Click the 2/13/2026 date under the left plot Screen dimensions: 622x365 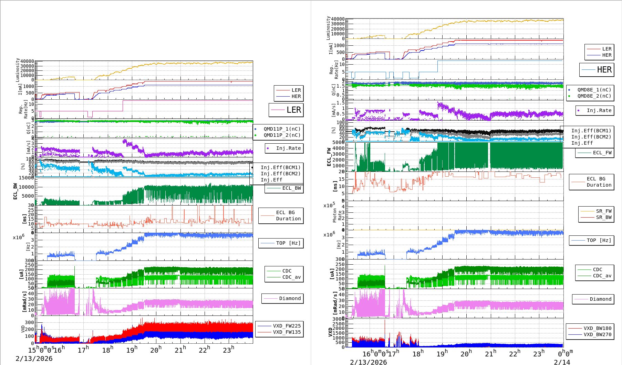[34, 358]
